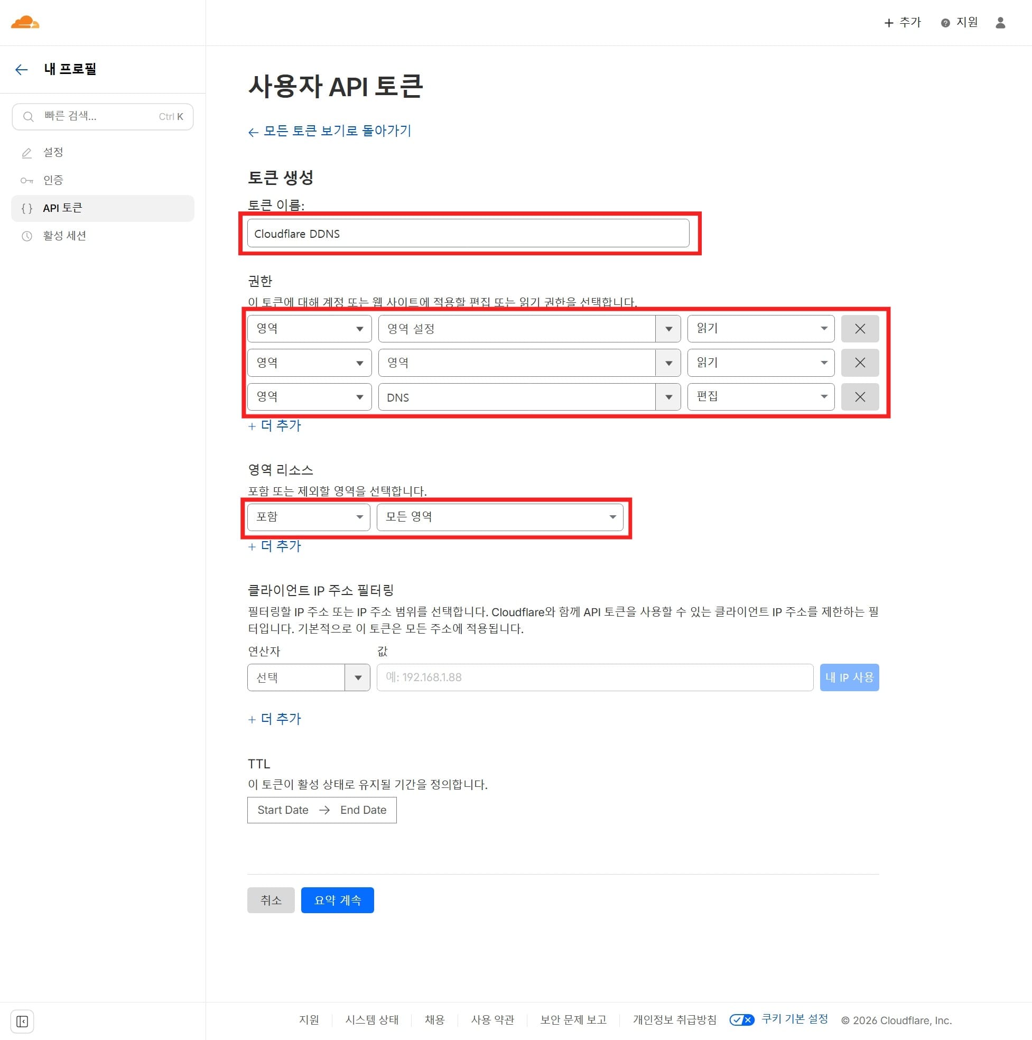Viewport: 1032px width, 1040px height.
Task: Toggle the 쿠키 기본 설정 switch icon
Action: 741,1019
